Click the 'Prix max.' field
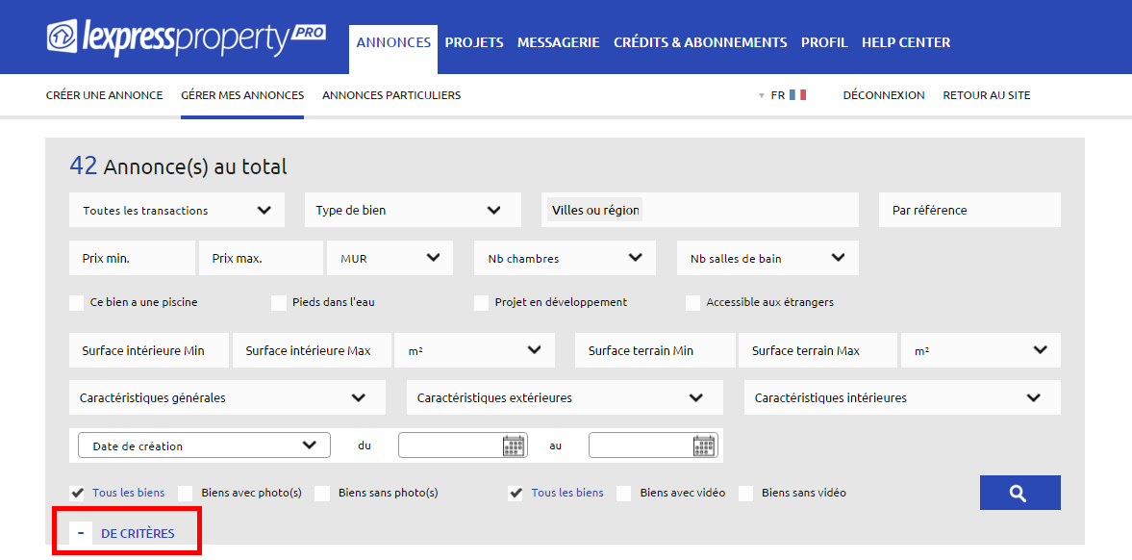Viewport: 1132px width, 560px height. (261, 258)
